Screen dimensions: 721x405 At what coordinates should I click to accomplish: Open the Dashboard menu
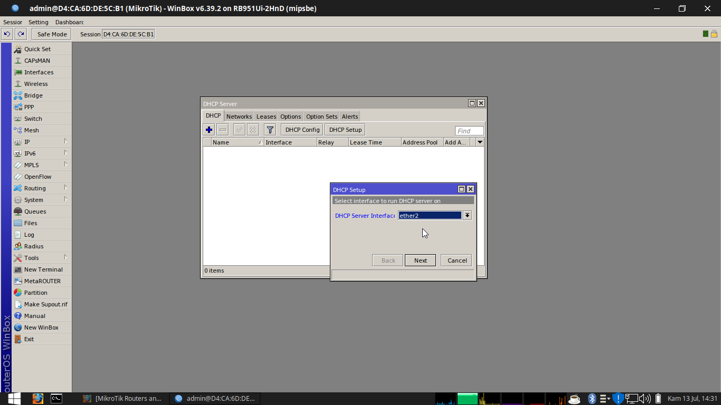click(x=69, y=22)
